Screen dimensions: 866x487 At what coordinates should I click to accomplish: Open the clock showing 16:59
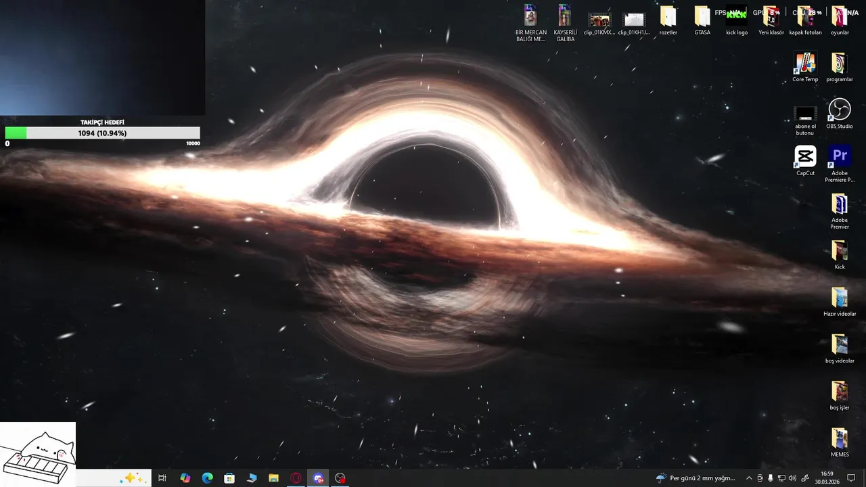coord(827,478)
